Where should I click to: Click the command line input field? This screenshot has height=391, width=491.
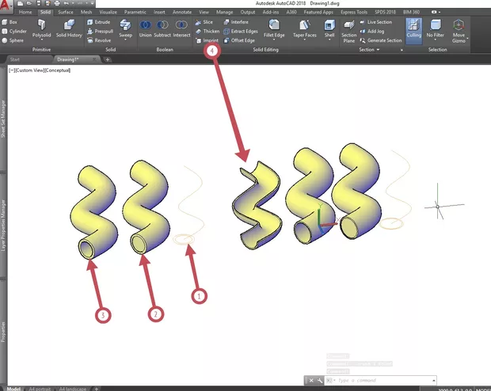pos(383,381)
